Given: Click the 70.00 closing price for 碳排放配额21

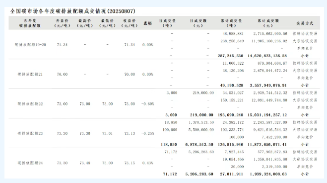Looking at the screenshot, I should point(130,74).
